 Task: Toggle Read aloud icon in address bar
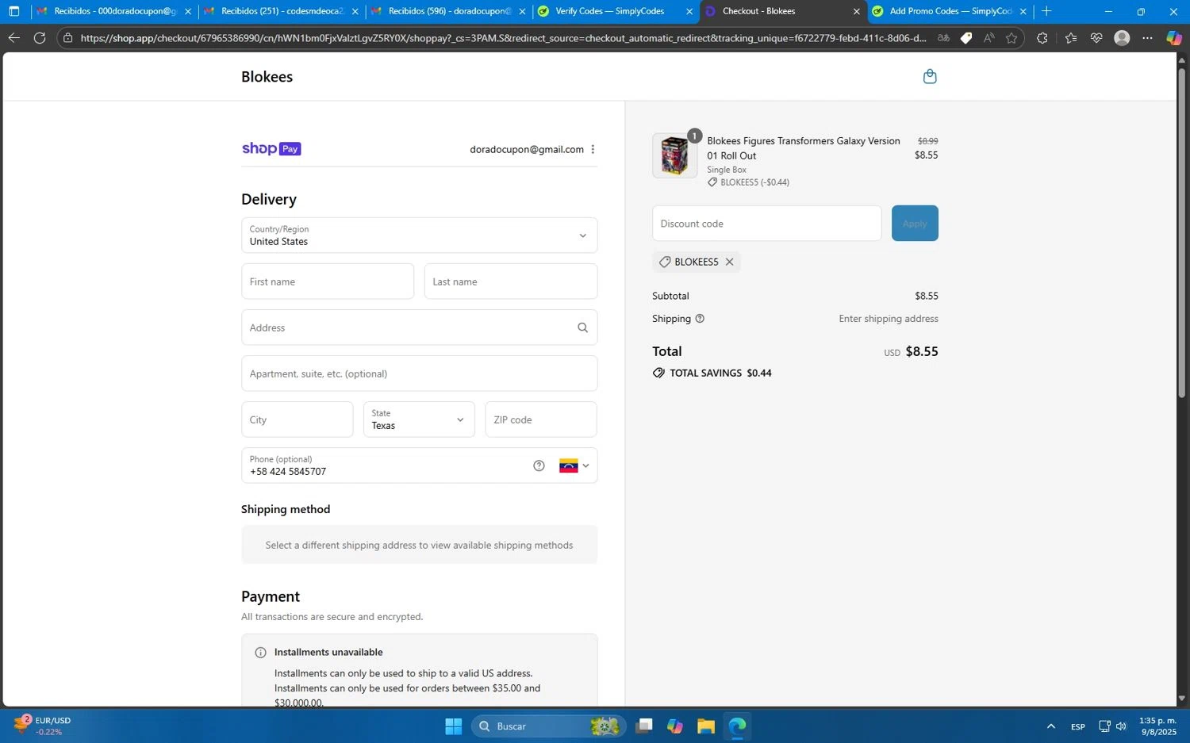[988, 38]
